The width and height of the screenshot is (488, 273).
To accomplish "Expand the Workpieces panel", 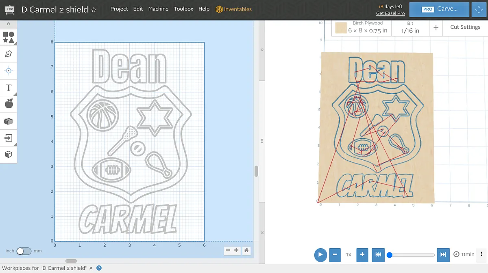I will tap(91, 268).
